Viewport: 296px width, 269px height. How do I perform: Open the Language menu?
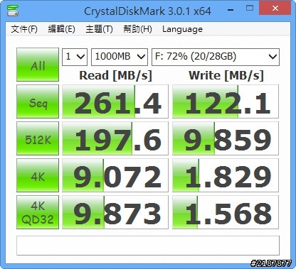(182, 29)
